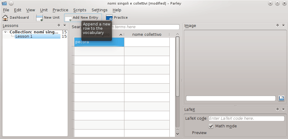Float the LaTeX panel

click(x=278, y=109)
